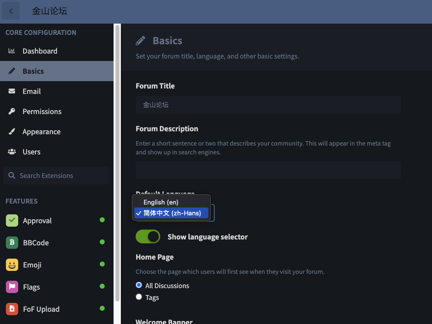The image size is (432, 324).
Task: Click the Email envelope icon
Action: click(x=12, y=91)
